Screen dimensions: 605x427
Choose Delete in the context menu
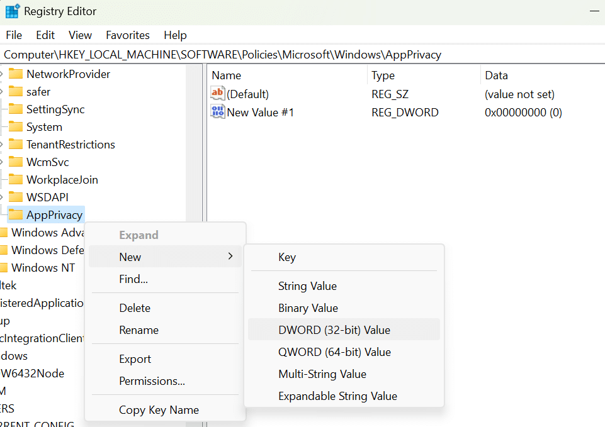tap(165, 308)
